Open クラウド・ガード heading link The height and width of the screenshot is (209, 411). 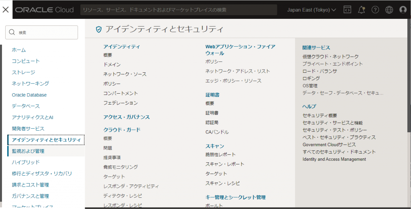(122, 130)
